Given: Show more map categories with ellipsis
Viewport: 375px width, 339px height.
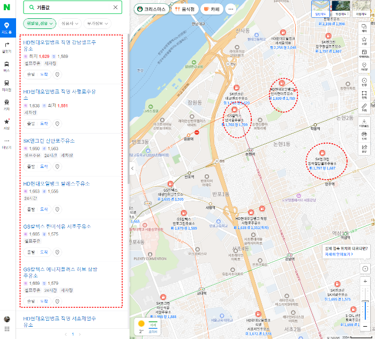Looking at the screenshot, I should point(231,9).
